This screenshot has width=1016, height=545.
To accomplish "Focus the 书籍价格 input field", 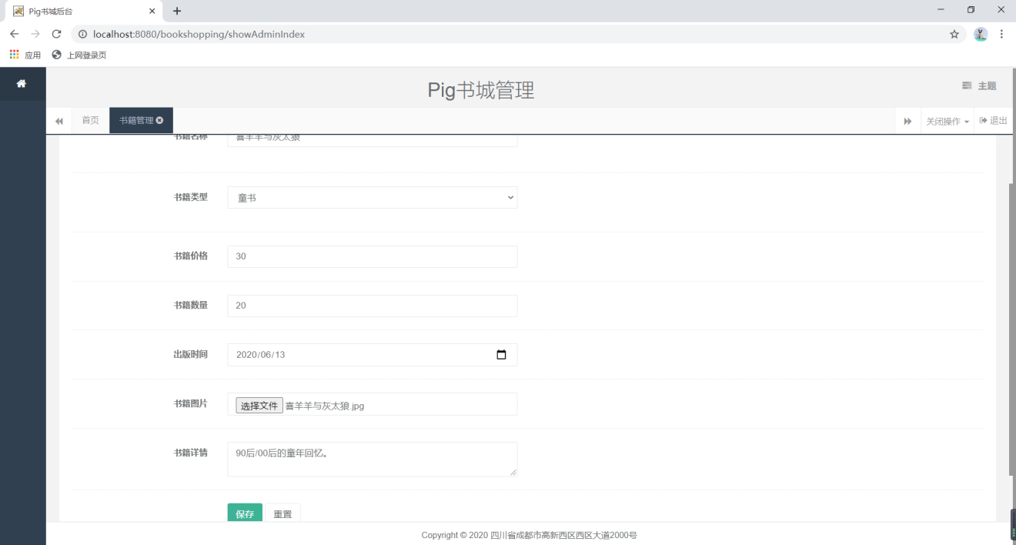I will coord(373,256).
